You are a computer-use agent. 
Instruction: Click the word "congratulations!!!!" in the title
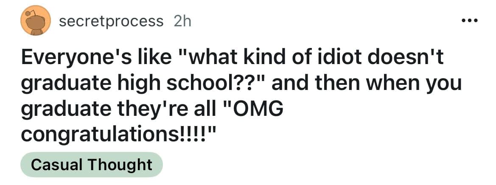[118, 135]
